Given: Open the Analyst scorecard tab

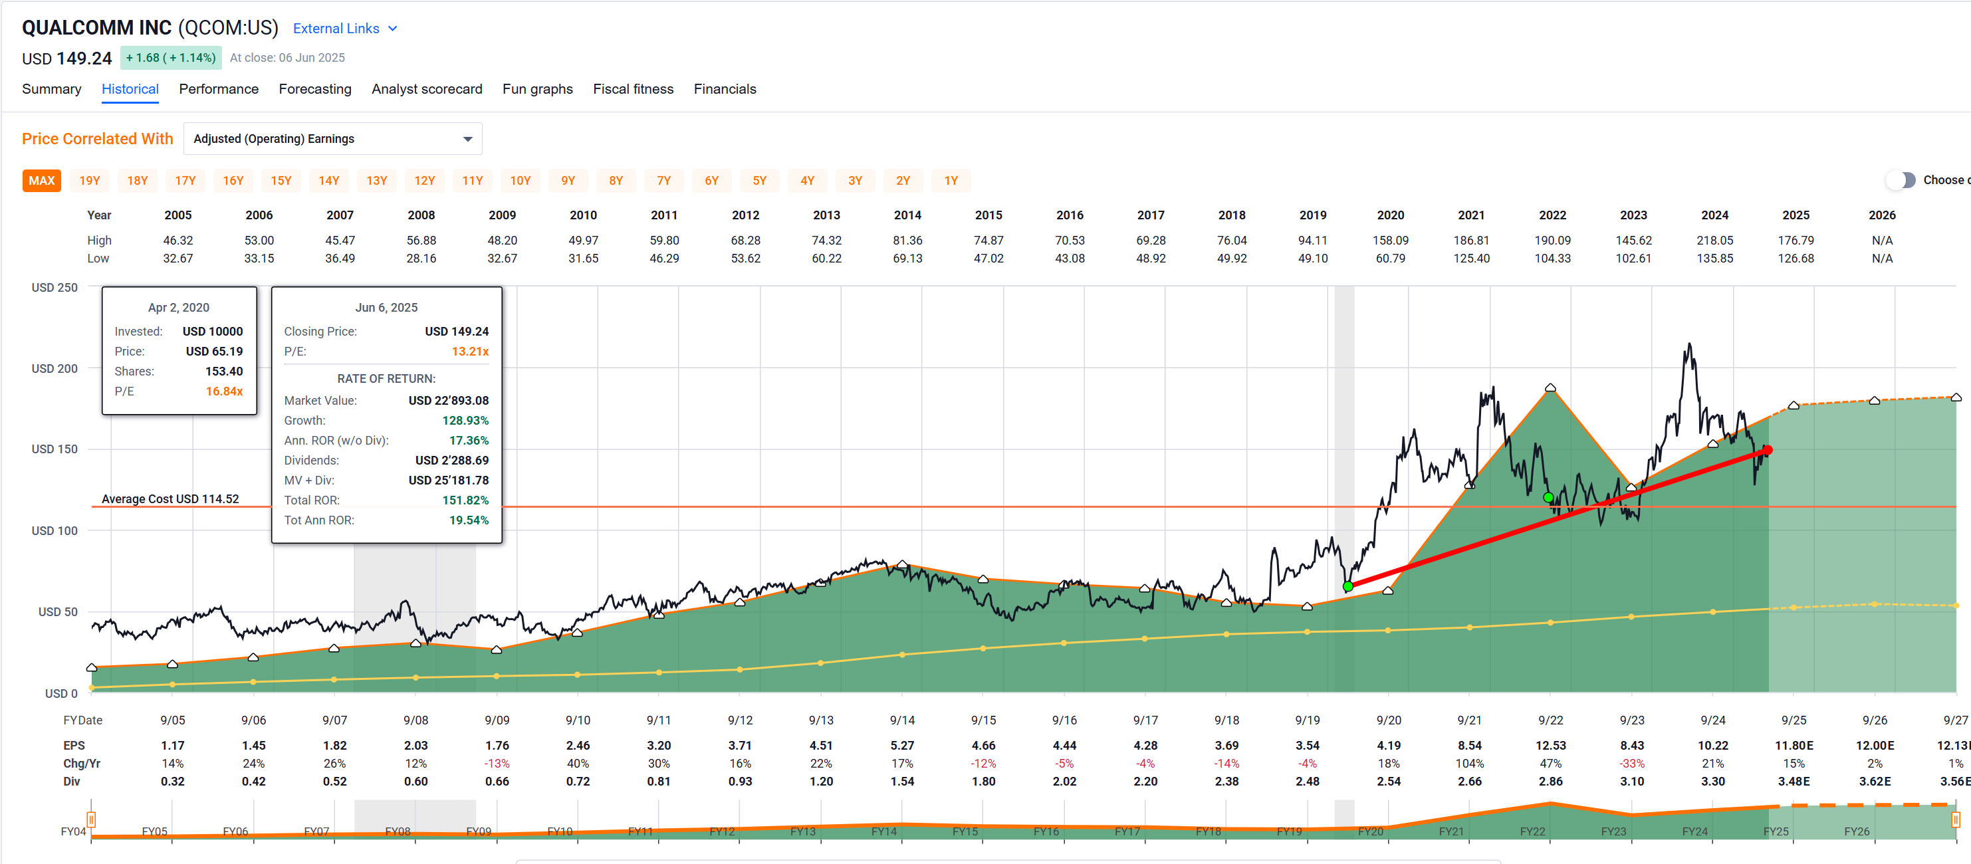Looking at the screenshot, I should pyautogui.click(x=427, y=89).
